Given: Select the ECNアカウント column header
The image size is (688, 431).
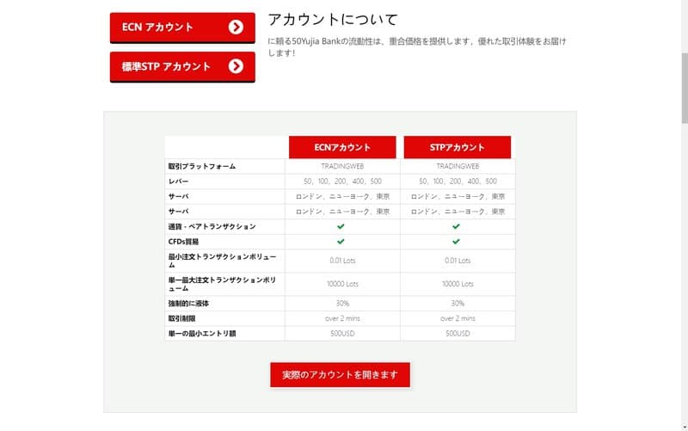Looking at the screenshot, I should [342, 147].
